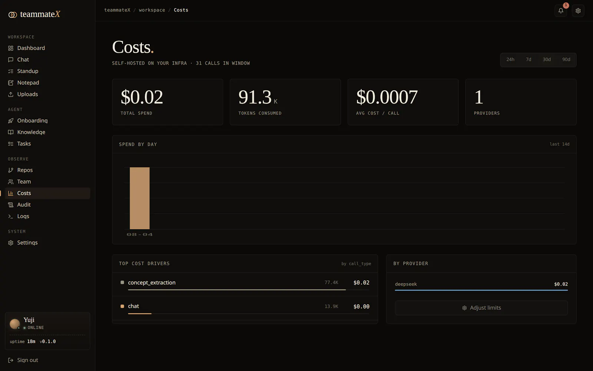Click the Standup list icon
Image resolution: width=593 pixels, height=371 pixels.
coord(11,71)
